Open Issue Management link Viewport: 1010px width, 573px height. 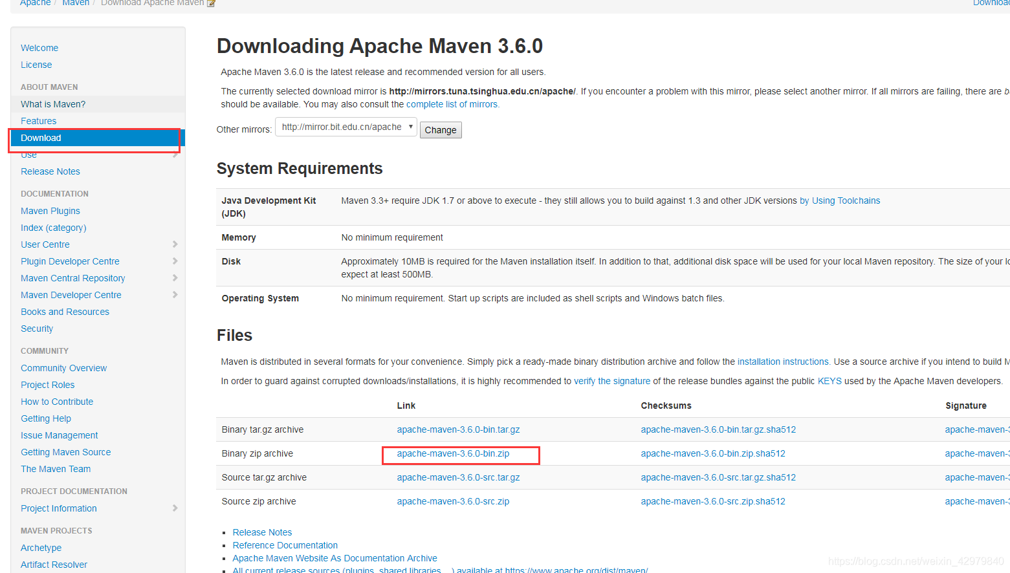(x=60, y=435)
